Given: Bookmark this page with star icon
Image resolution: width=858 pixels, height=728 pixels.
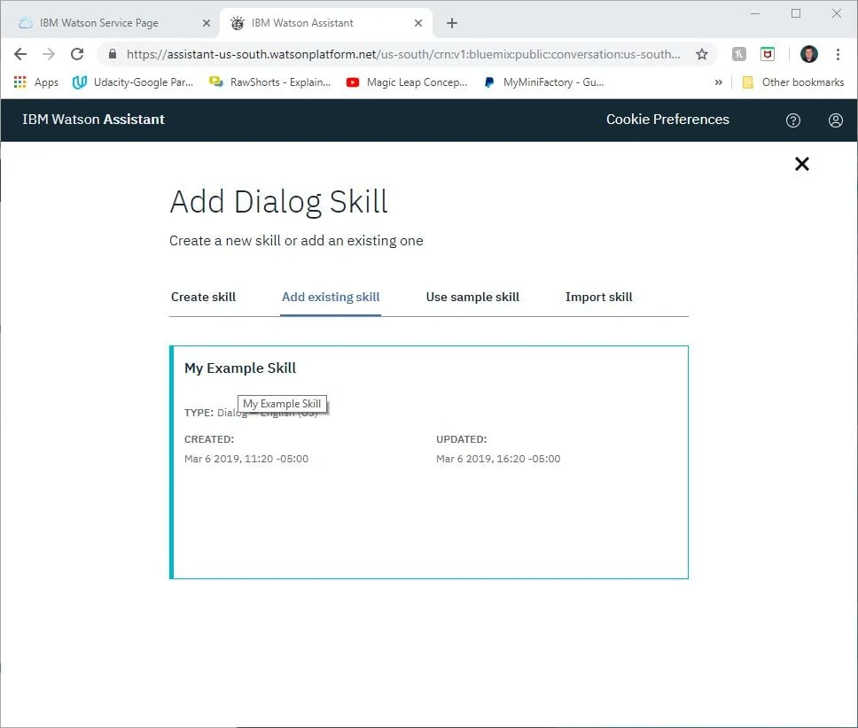Looking at the screenshot, I should 701,54.
